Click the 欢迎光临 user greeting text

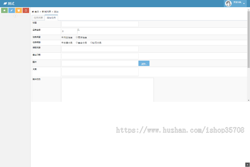click(x=237, y=2)
